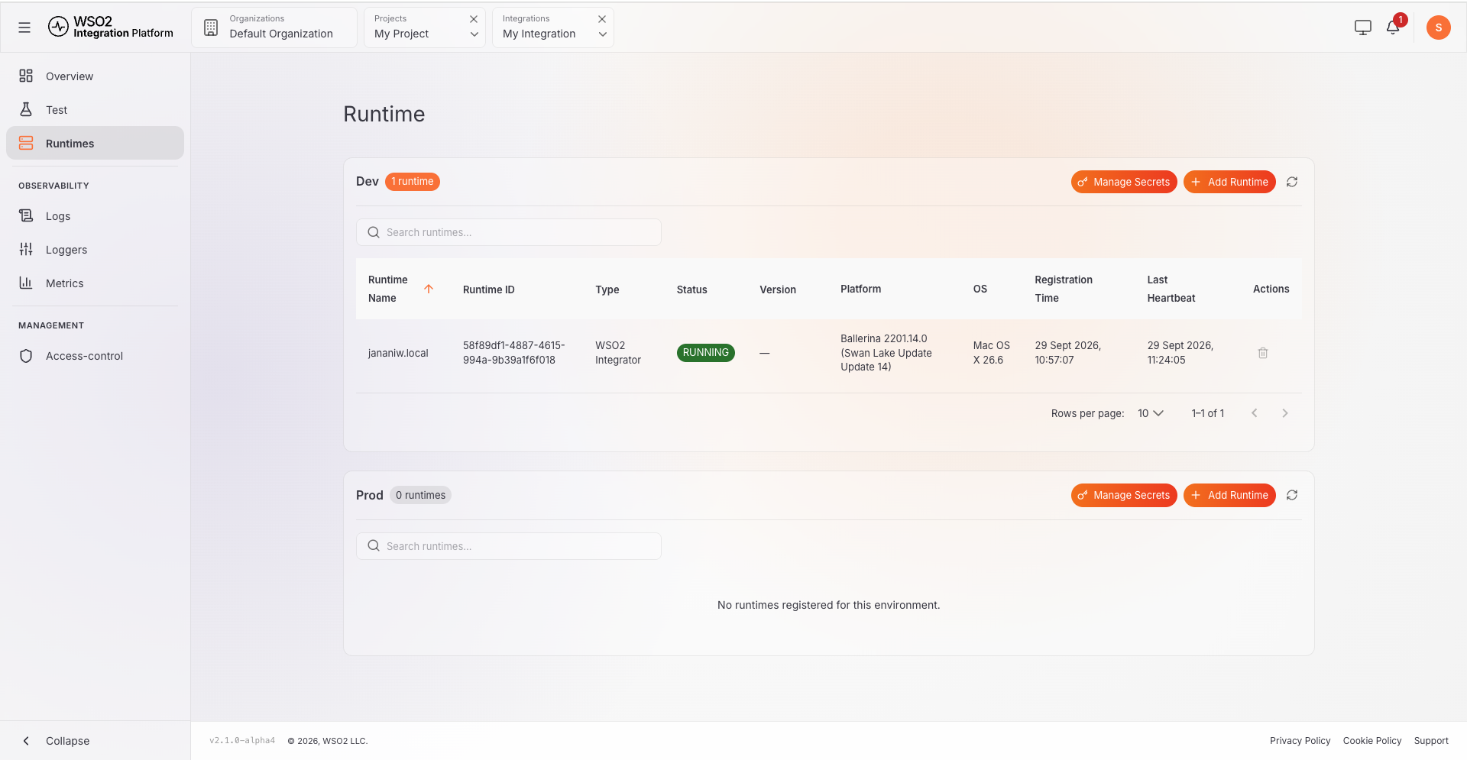
Task: Click the 0 runtimes badge beside Prod
Action: (x=420, y=495)
